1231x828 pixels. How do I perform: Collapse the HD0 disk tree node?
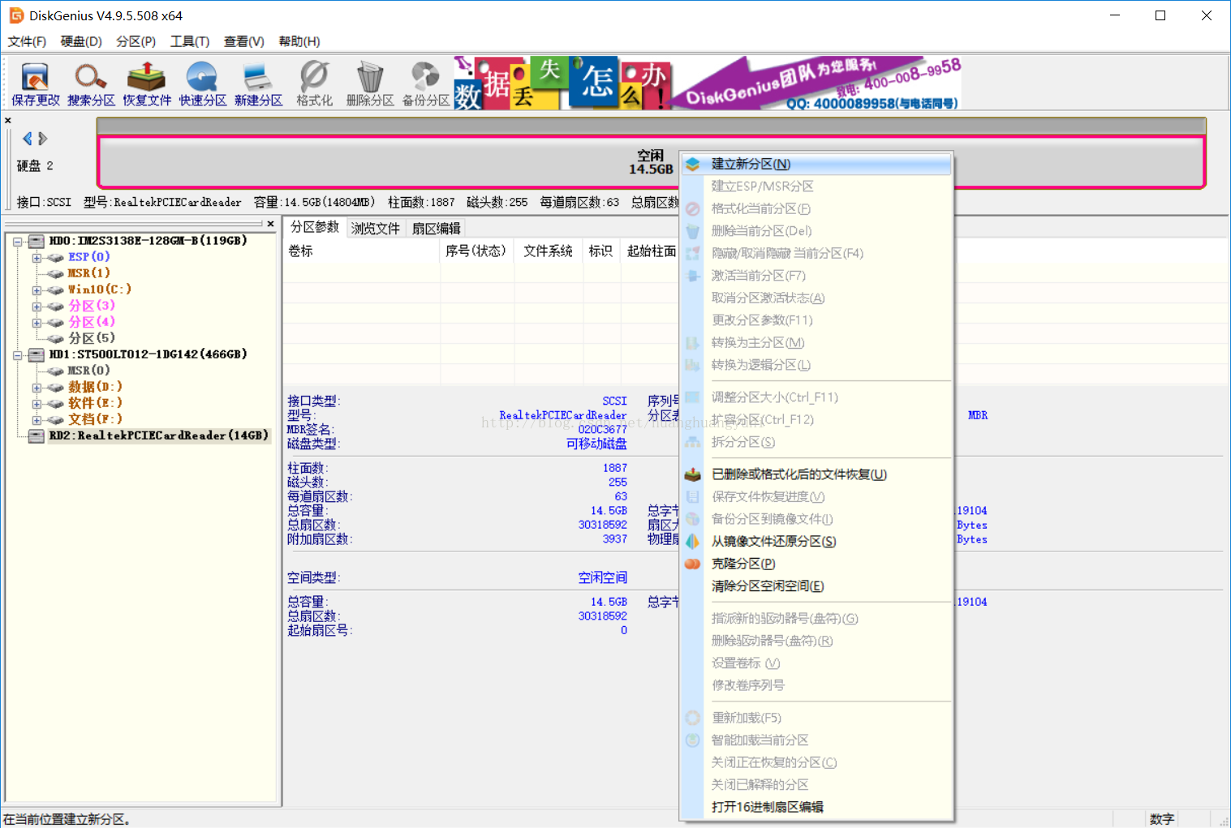point(18,241)
